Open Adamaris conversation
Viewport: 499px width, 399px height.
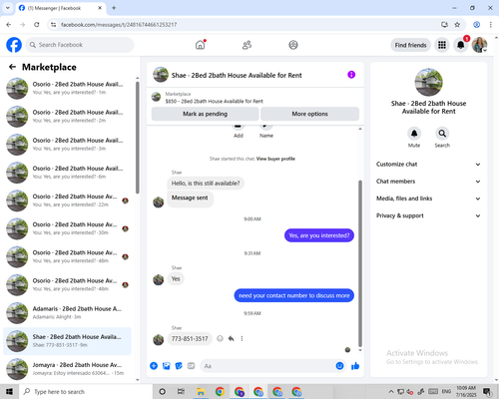tap(67, 313)
